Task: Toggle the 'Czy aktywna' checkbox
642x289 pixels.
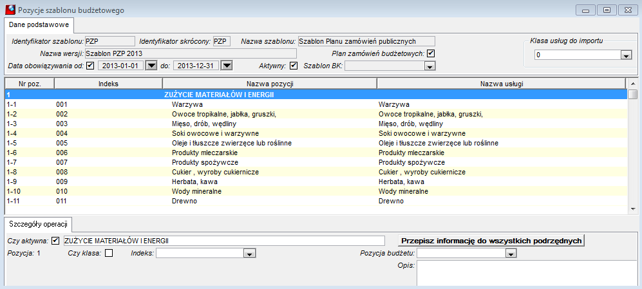Action: [57, 241]
